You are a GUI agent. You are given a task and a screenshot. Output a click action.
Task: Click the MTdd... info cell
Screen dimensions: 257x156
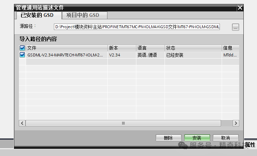pos(230,55)
